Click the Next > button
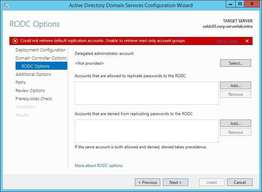 pos(175,182)
